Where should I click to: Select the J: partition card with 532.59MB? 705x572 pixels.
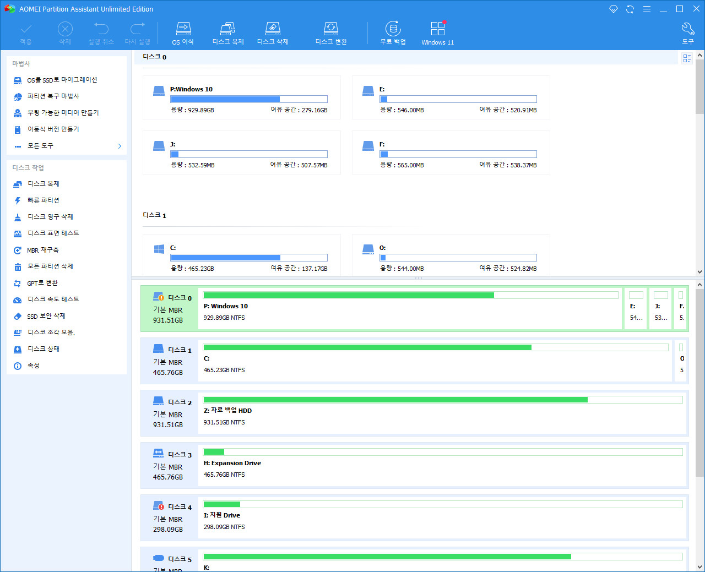[242, 152]
